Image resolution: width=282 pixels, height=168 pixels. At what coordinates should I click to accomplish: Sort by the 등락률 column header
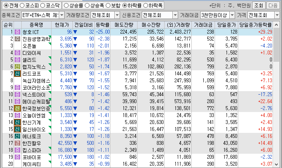coord(102,25)
